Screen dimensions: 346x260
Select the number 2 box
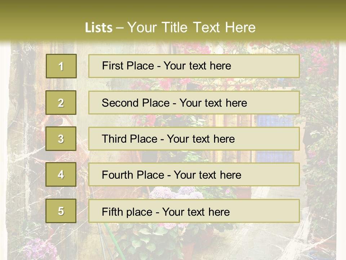pyautogui.click(x=61, y=103)
